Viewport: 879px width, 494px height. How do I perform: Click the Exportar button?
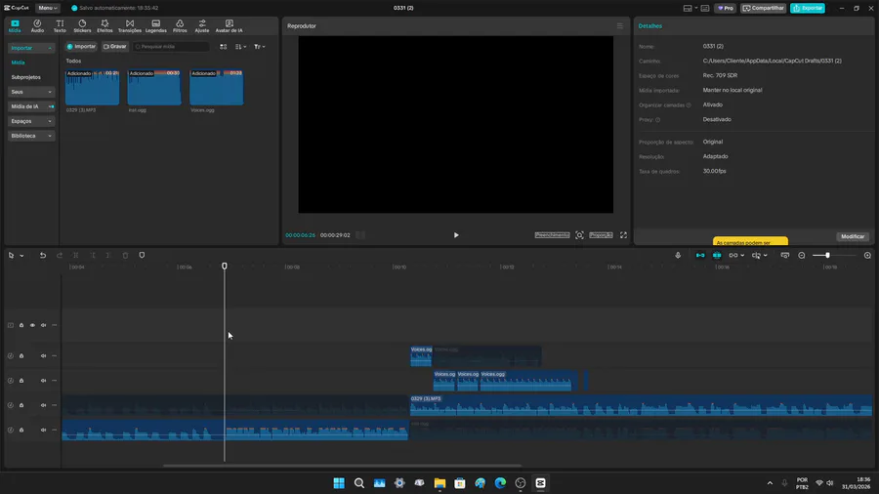(x=808, y=8)
